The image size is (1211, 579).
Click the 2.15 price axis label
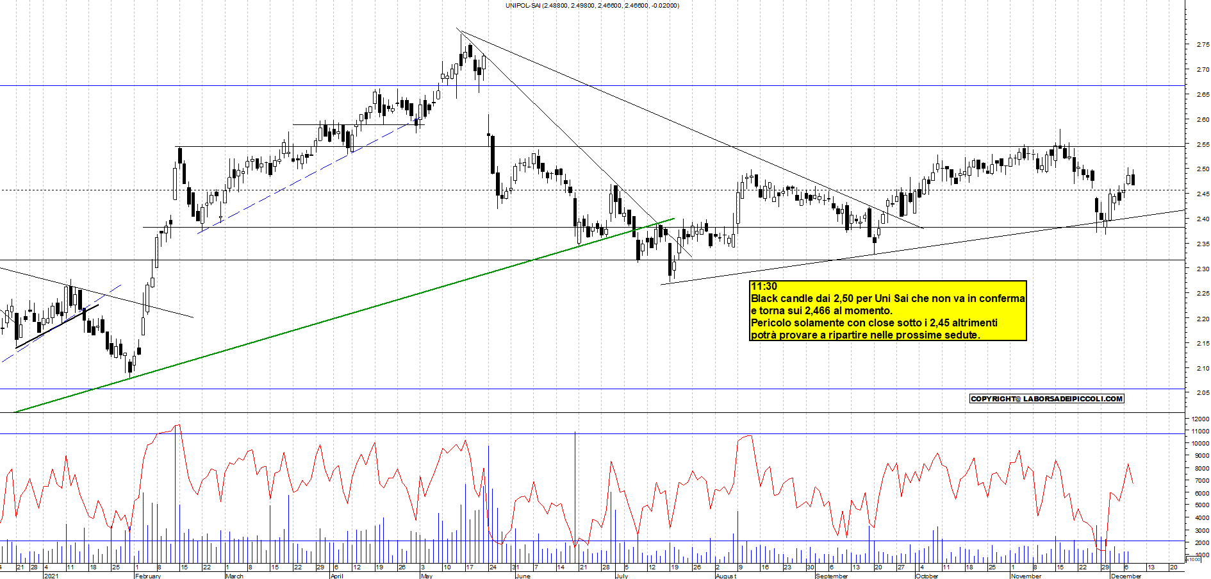pyautogui.click(x=1203, y=344)
